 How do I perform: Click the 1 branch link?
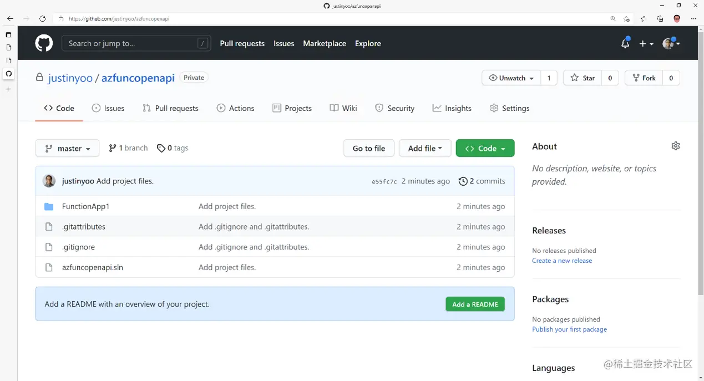[128, 148]
